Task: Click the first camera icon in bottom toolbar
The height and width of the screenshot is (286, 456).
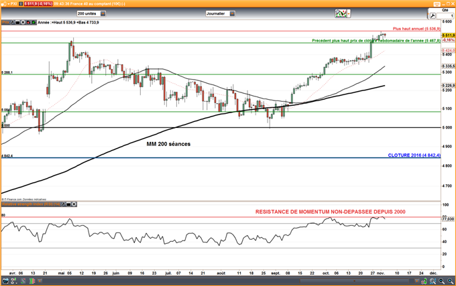Action: pos(6,281)
